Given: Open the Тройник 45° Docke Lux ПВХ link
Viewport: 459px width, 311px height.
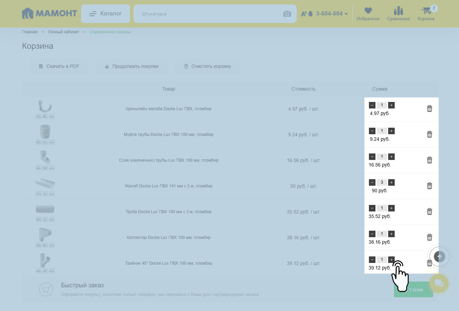Looking at the screenshot, I should tap(168, 263).
